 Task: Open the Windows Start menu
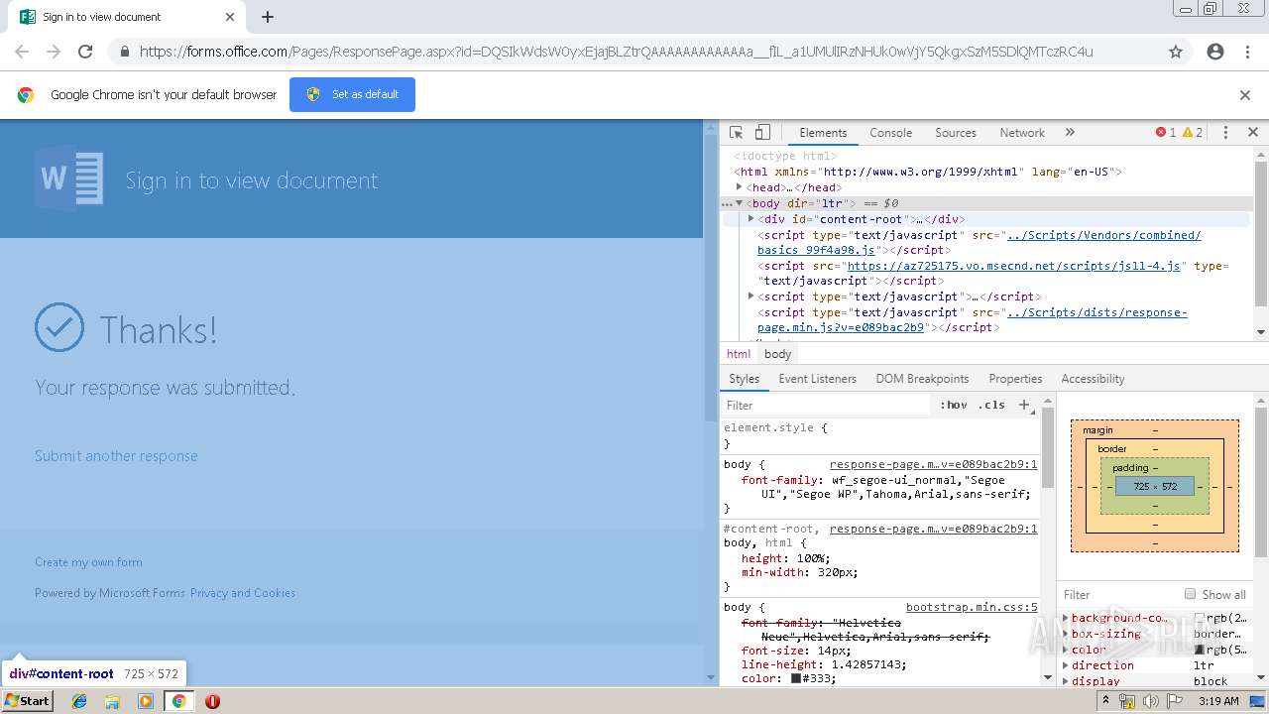click(28, 700)
